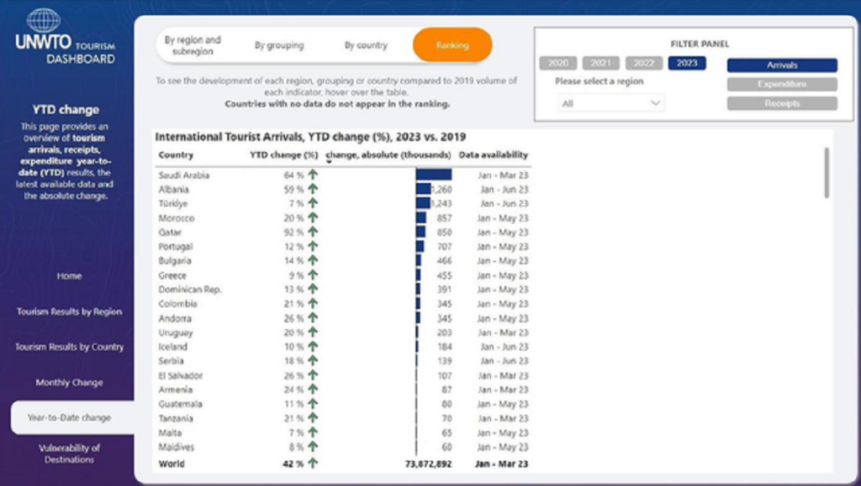Viewport: 861px width, 486px height.
Task: Click the green up arrow beside Maldives
Action: click(x=313, y=447)
